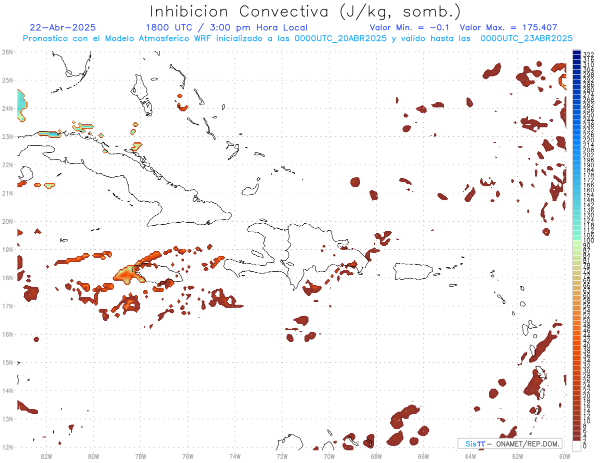Click the '60W' longitude label

click(565, 456)
